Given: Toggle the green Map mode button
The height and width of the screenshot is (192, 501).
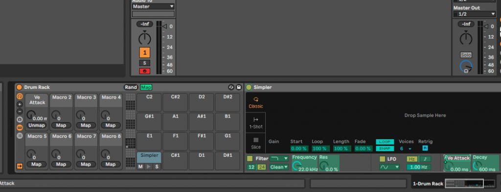Looking at the screenshot, I should pos(146,87).
